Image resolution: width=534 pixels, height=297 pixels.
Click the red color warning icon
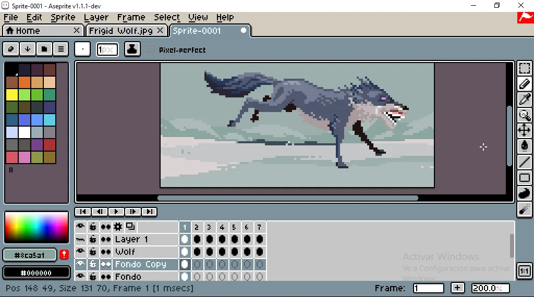tap(64, 255)
